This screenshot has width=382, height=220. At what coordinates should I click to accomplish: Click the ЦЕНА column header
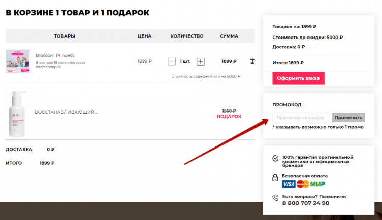[x=145, y=36]
